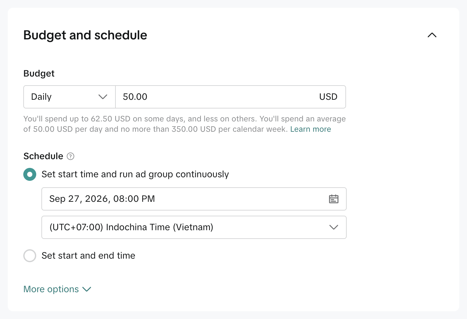Click the Sep 27, 2026 start date field
467x319 pixels.
tap(194, 199)
